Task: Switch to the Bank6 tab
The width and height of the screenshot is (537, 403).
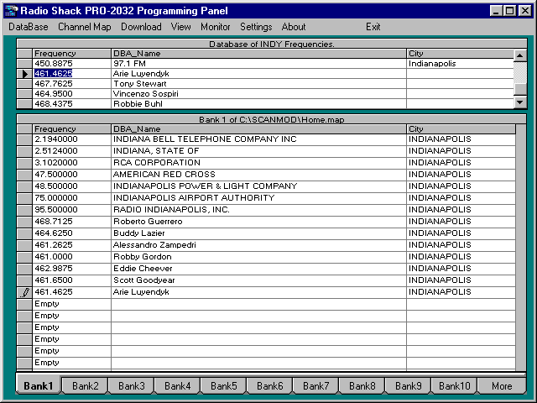Action: (270, 386)
